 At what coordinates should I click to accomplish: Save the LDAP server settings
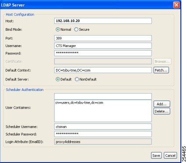156,156
